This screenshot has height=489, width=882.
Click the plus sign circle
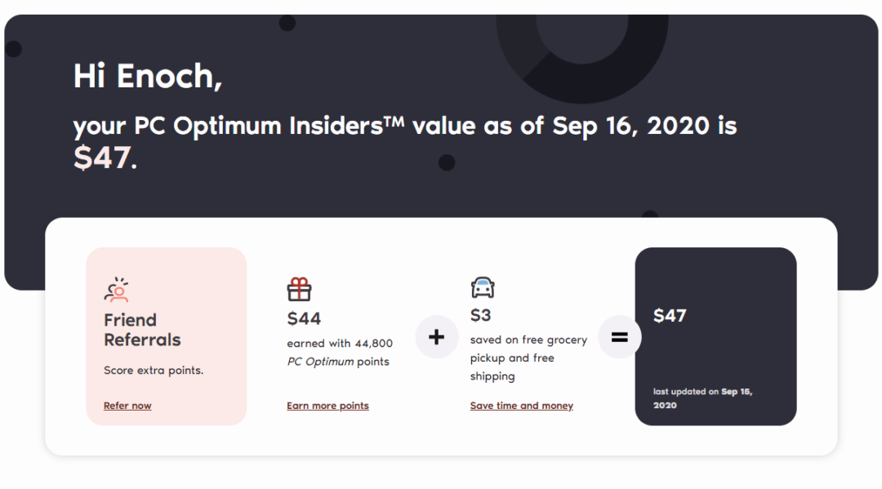click(x=436, y=336)
